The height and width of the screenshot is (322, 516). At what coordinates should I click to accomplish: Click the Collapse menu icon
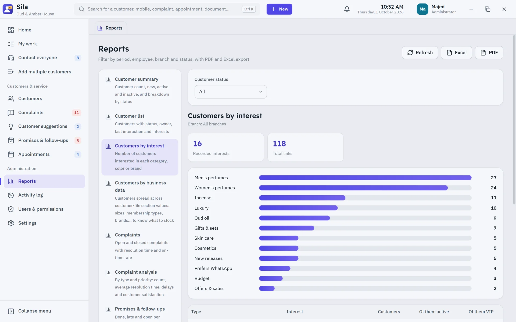click(x=11, y=311)
